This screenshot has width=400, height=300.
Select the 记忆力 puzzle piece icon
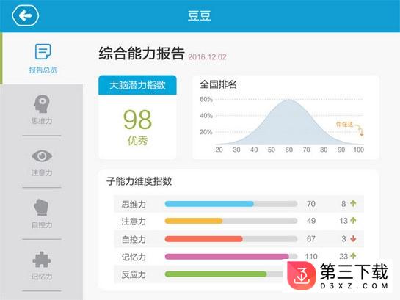42,260
